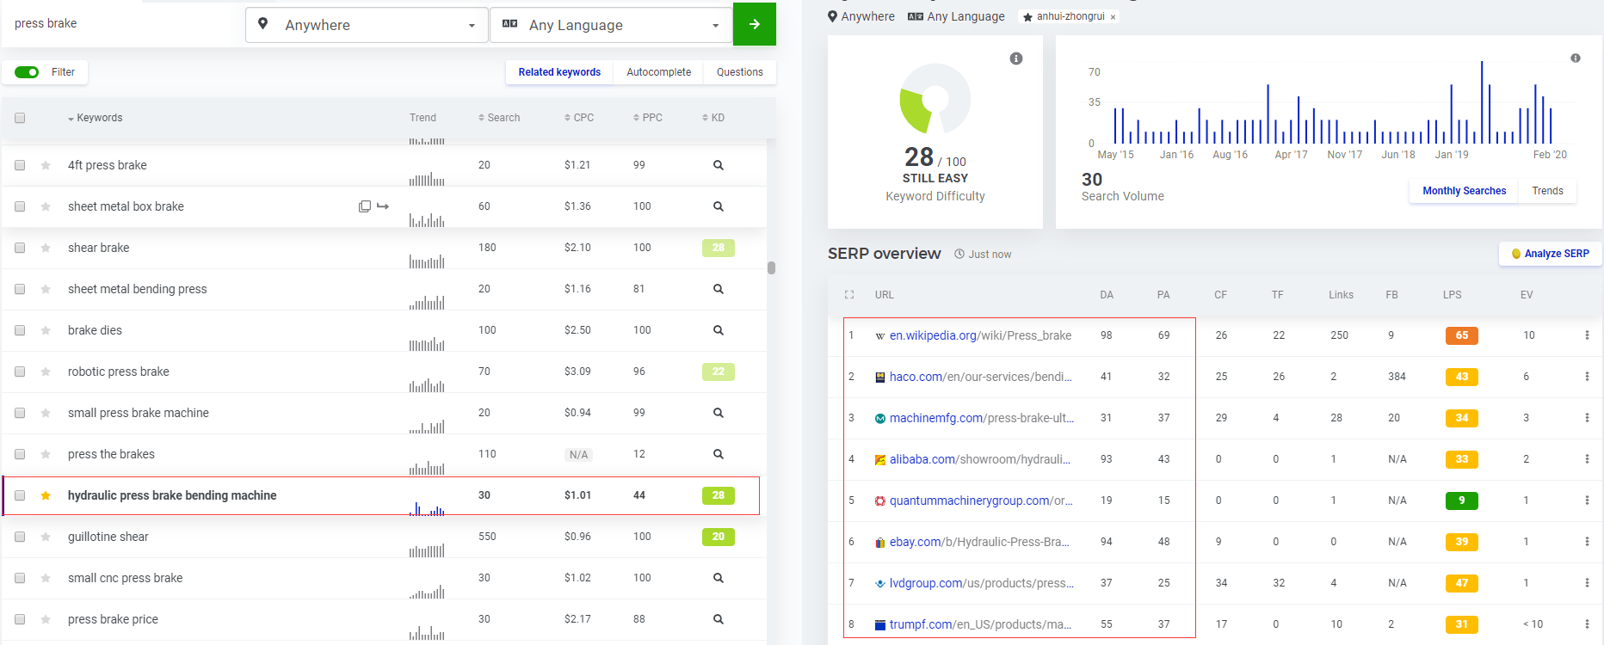Remove the anhui-zhongrui list tag

coord(1113,17)
